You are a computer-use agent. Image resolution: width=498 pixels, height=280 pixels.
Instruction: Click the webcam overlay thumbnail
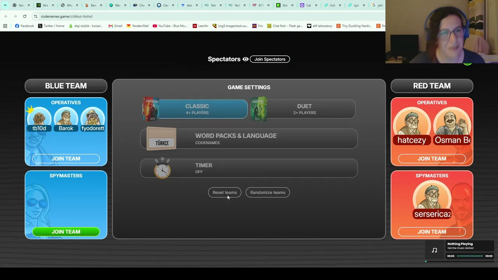coord(442,31)
